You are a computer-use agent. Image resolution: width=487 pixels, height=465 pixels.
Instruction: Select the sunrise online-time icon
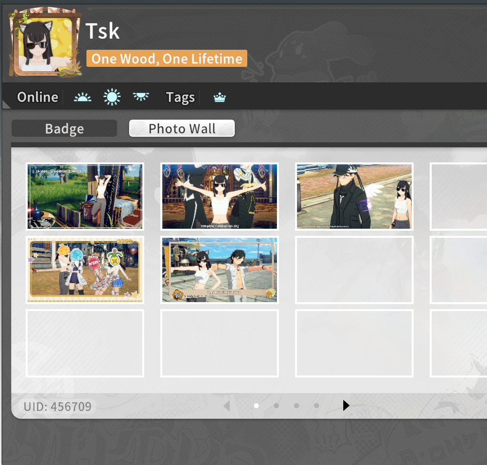click(x=82, y=98)
